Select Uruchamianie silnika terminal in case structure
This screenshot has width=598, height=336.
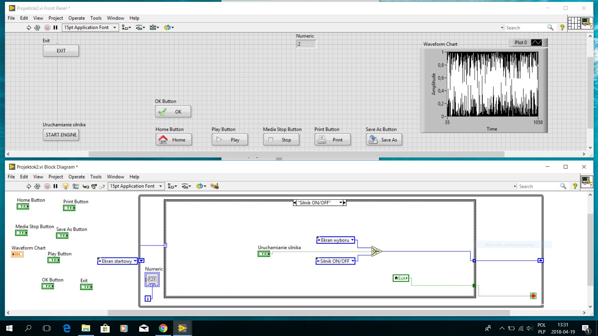pyautogui.click(x=264, y=254)
